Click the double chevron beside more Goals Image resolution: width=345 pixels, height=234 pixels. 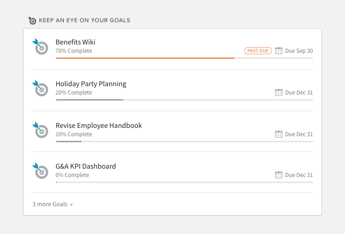[x=71, y=205]
